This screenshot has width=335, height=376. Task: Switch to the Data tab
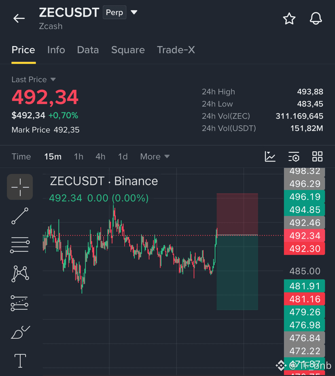(88, 50)
